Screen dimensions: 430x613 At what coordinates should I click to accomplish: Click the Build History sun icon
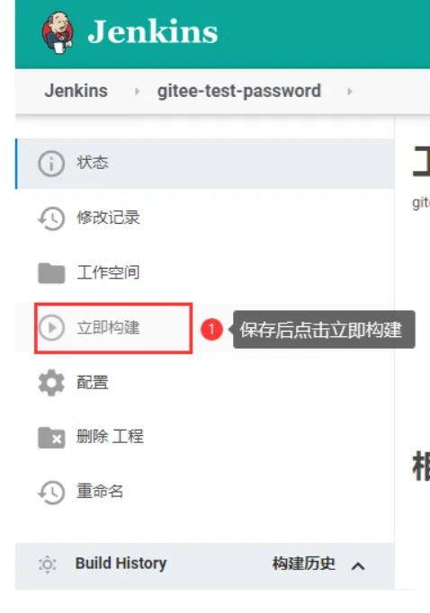pyautogui.click(x=48, y=564)
